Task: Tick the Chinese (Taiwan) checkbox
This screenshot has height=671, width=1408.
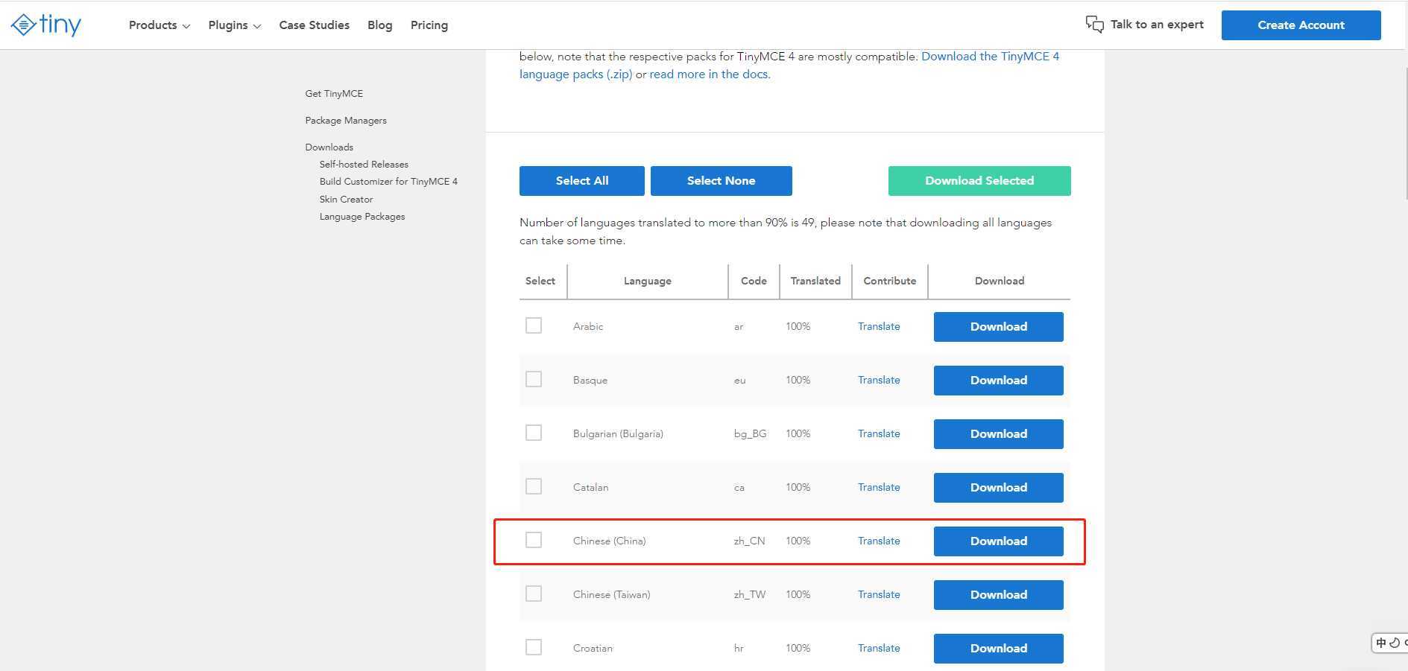Action: (x=534, y=594)
